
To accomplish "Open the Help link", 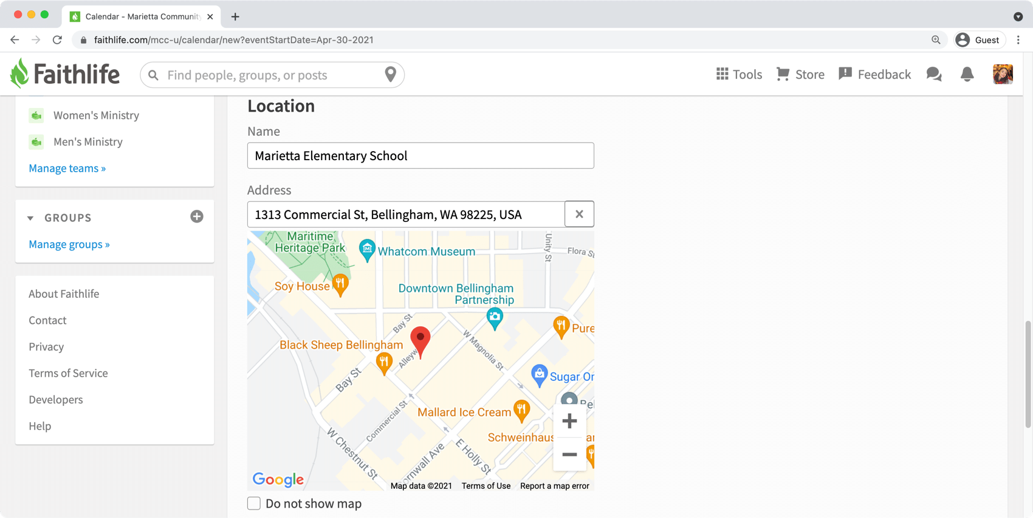I will coord(40,426).
